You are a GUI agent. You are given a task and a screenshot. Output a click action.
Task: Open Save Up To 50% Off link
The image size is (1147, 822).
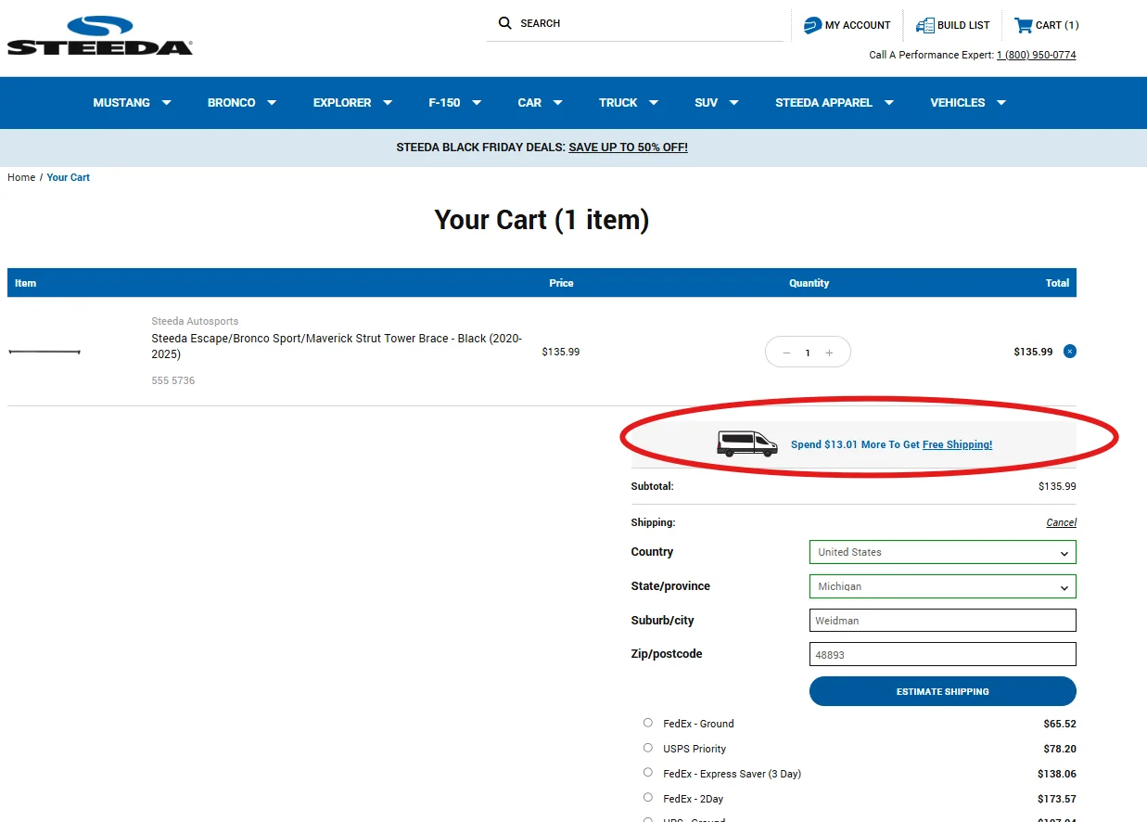point(628,148)
